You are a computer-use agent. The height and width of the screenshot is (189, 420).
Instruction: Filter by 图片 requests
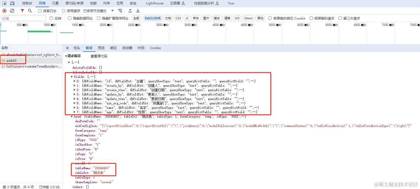206,18
